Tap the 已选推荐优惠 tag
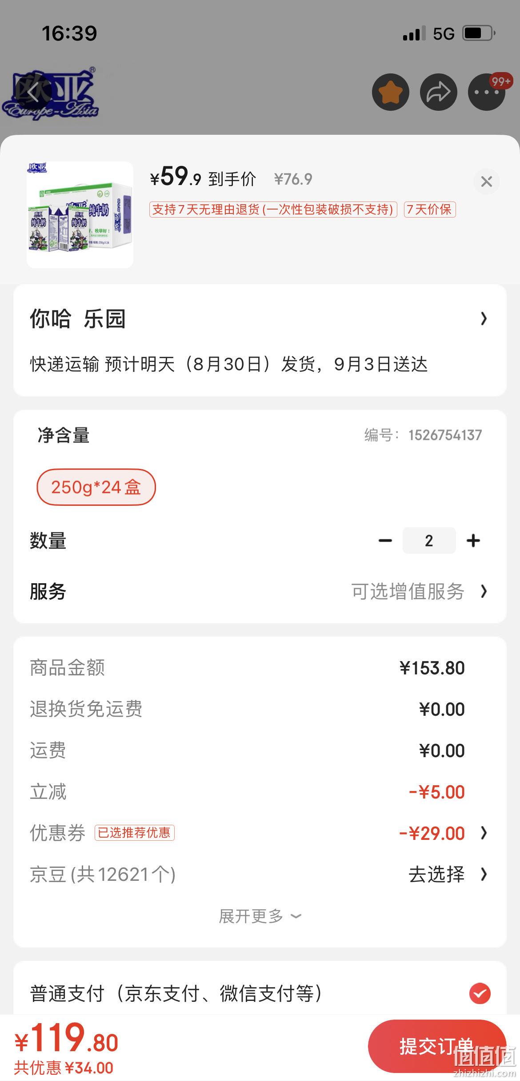The height and width of the screenshot is (1081, 520). click(134, 833)
